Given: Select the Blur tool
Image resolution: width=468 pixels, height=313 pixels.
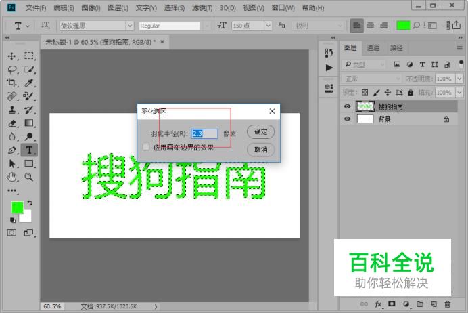Looking at the screenshot, I should 12,137.
